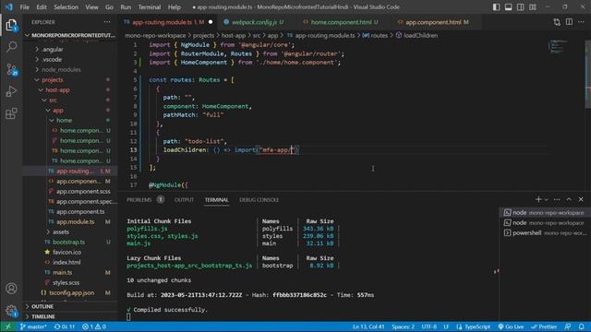
Task: Maximize the terminal panel with up chevron
Action: (x=569, y=199)
